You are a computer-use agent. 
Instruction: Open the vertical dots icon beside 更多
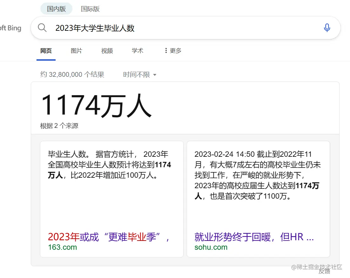click(x=165, y=50)
